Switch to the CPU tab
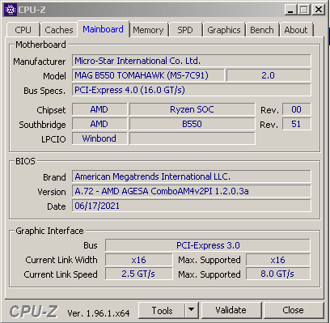This screenshot has height=323, width=330. (23, 30)
